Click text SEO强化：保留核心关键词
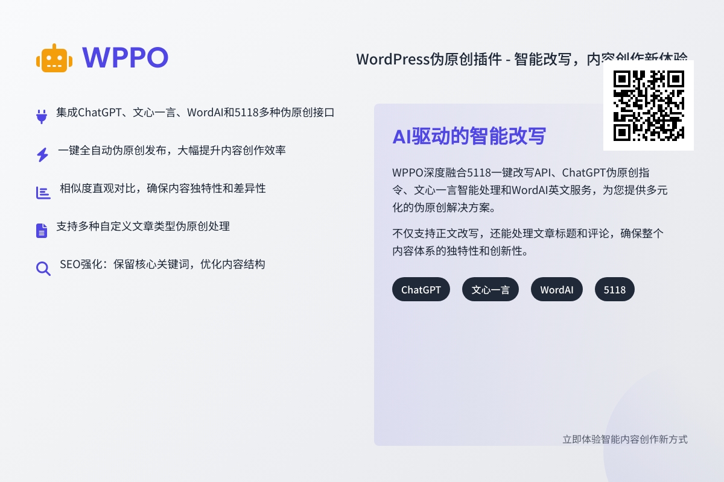The height and width of the screenshot is (482, 724). point(162,264)
